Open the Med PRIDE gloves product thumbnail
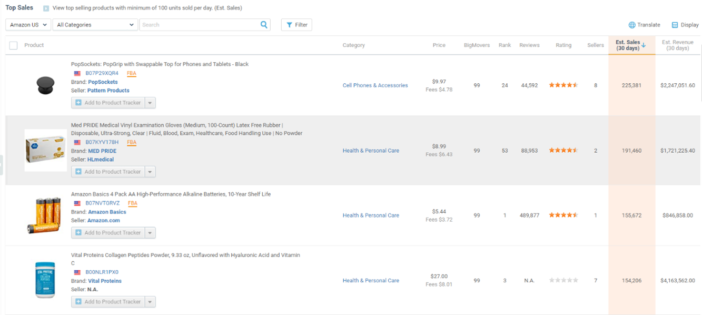Screen dimensions: 702x315 point(45,150)
